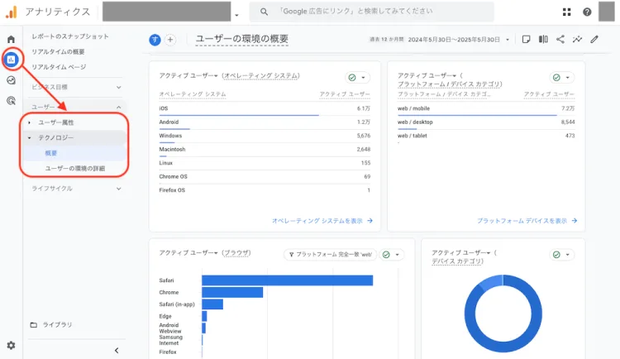620x359 pixels.
Task: Click the search magnifier icon
Action: (x=264, y=12)
